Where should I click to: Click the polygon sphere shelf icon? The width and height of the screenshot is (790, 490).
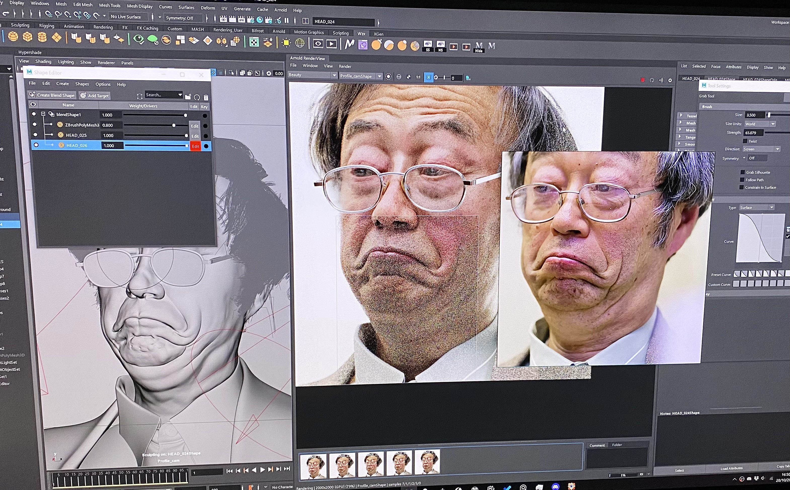(13, 36)
